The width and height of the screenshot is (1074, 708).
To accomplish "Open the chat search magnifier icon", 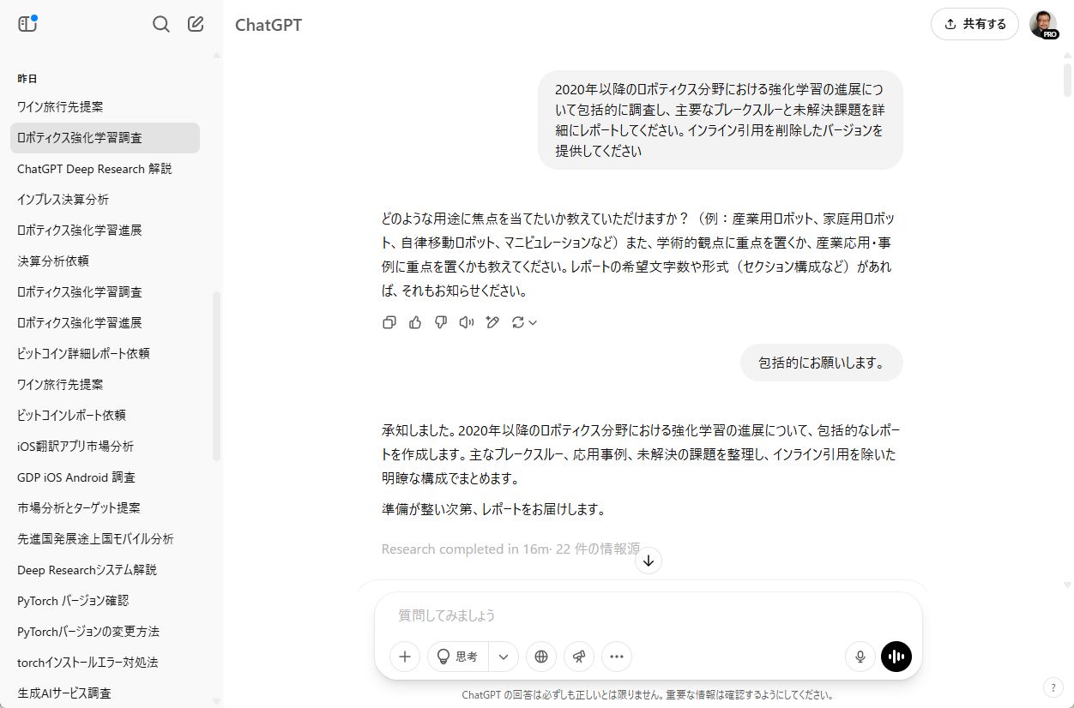I will point(160,24).
